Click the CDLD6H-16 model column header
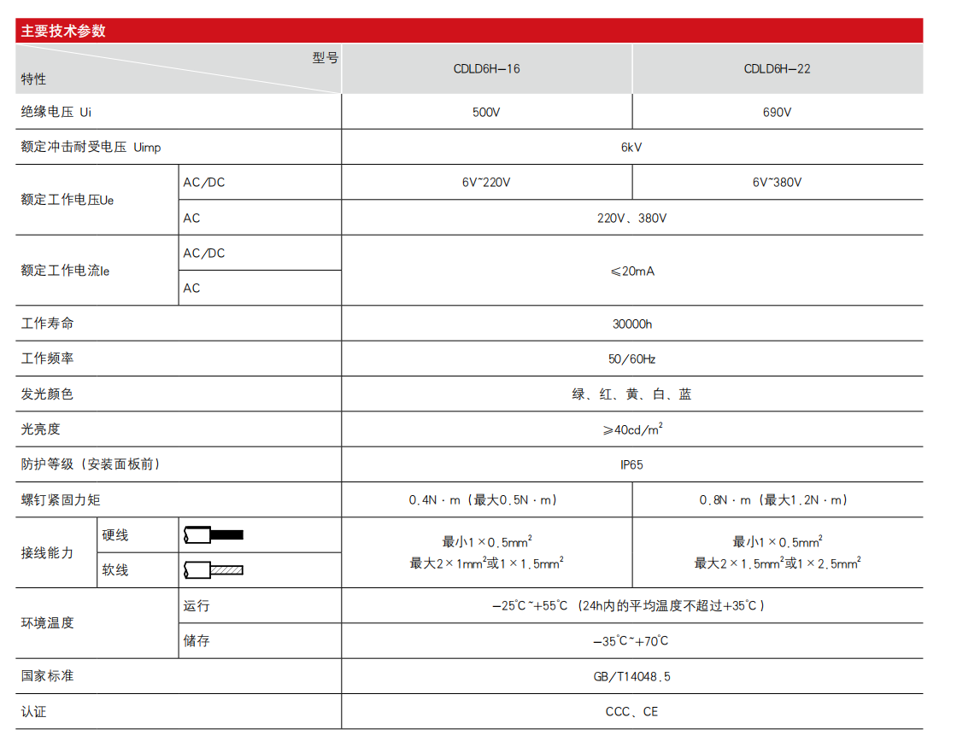This screenshot has width=957, height=741. click(x=486, y=69)
